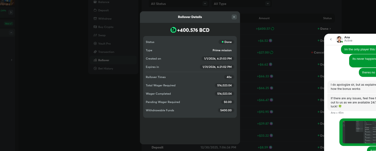Close the Rollover Details dialog

coord(234,17)
